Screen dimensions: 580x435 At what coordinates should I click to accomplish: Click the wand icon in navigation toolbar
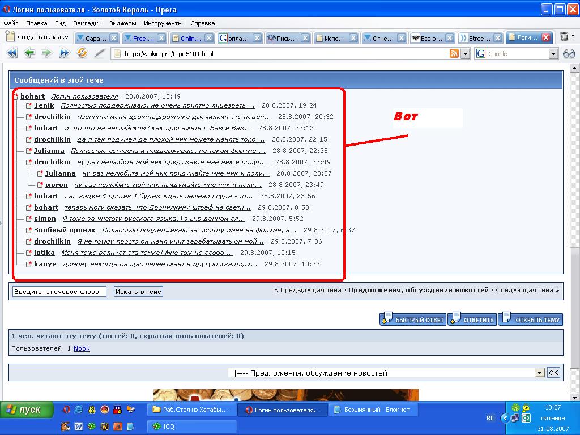100,53
